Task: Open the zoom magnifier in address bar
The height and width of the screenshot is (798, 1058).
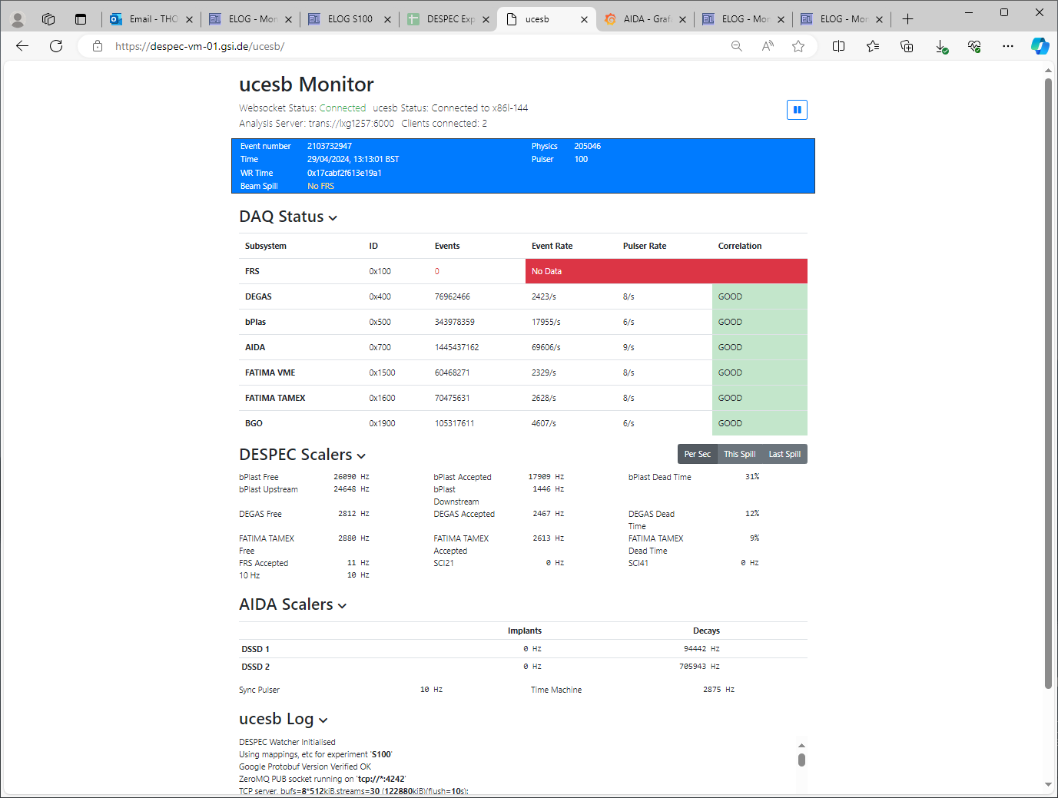Action: coord(737,46)
